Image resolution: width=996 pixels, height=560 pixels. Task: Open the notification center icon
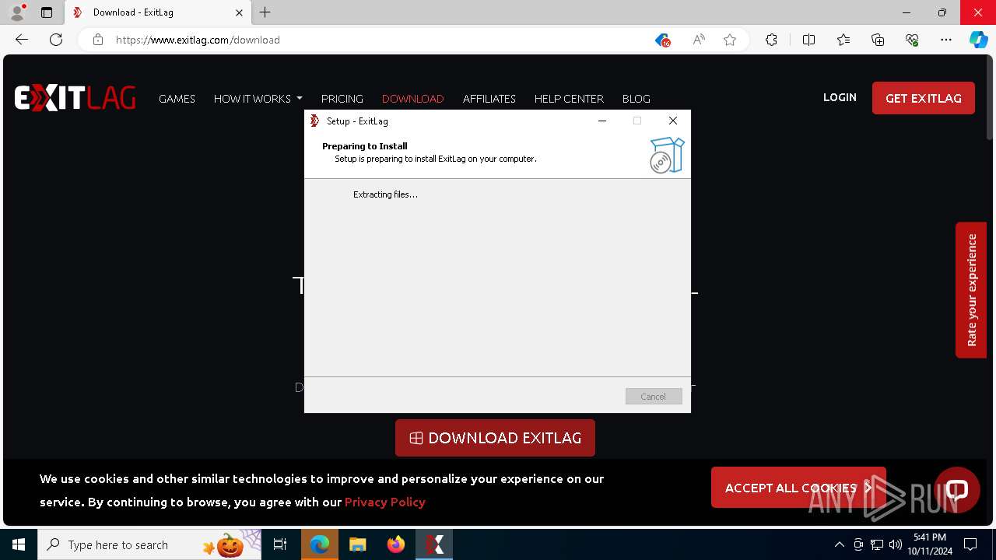970,544
